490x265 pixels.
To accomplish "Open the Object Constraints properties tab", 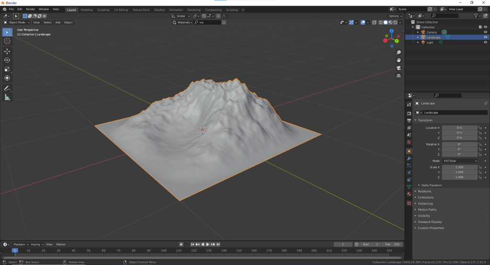I will [409, 180].
